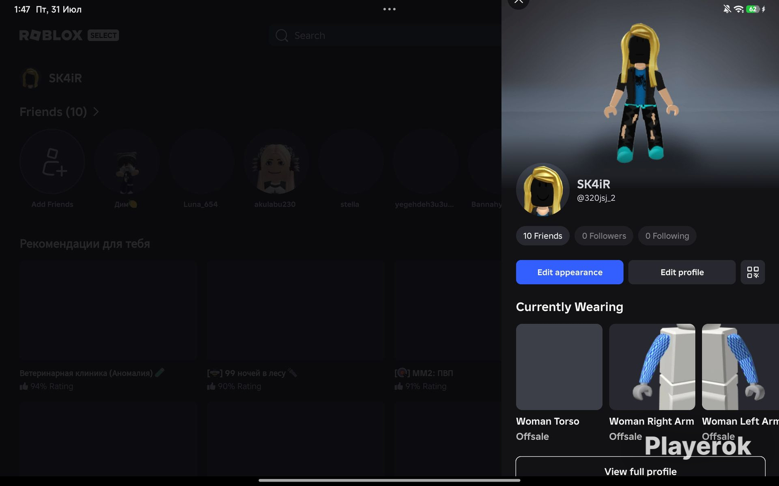Click the Рекомендации для тебя heading
The width and height of the screenshot is (779, 486).
pos(85,244)
